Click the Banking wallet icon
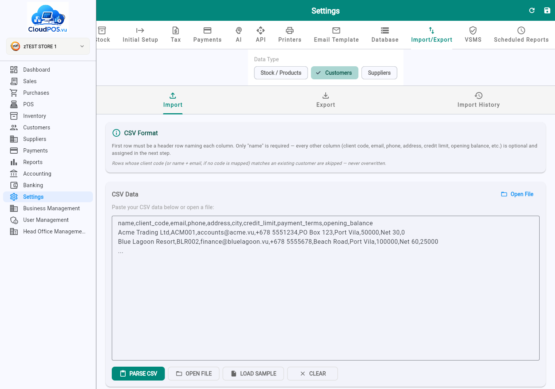555x389 pixels. point(14,185)
